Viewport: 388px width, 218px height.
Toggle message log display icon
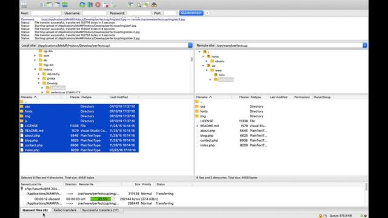coord(41,4)
